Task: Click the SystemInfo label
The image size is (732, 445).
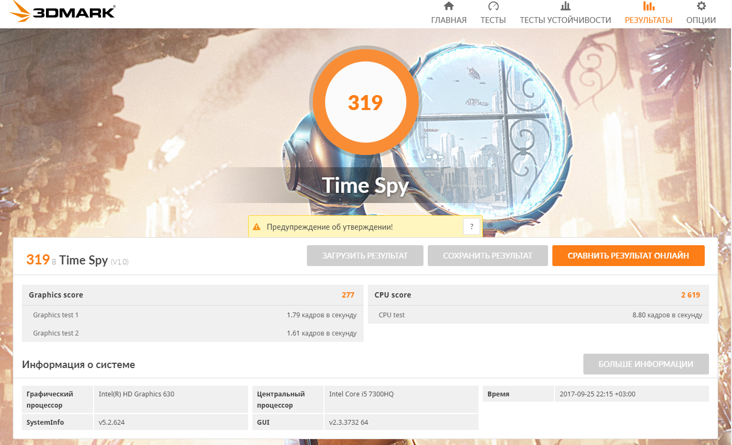Action: (x=45, y=423)
